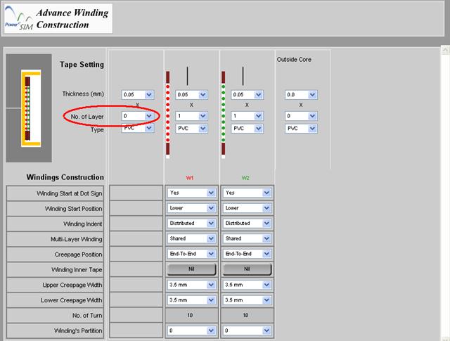Change W1 Winding Start at Dot Sign

[191, 193]
